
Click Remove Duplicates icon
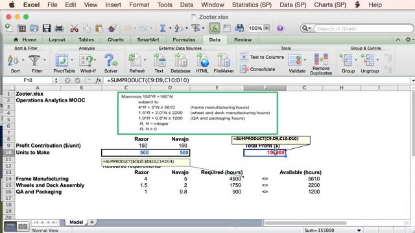pyautogui.click(x=321, y=59)
